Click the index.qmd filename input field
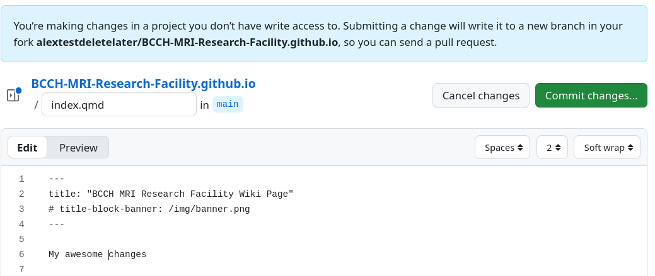Image resolution: width=655 pixels, height=276 pixels. (119, 105)
